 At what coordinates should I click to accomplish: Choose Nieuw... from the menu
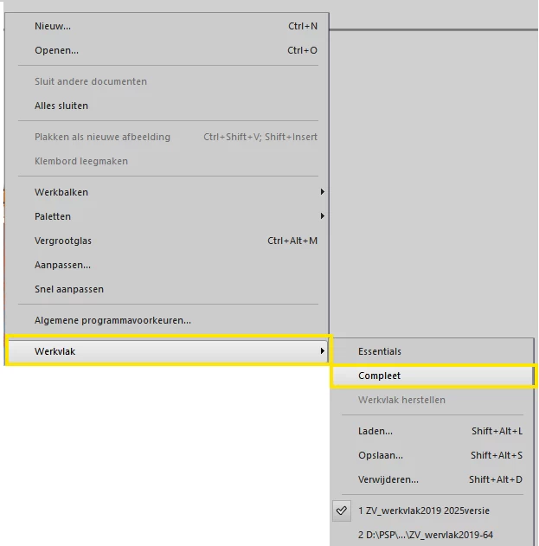pyautogui.click(x=167, y=26)
